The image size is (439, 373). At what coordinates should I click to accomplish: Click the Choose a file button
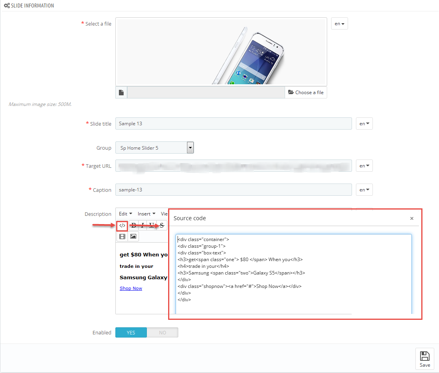point(306,93)
